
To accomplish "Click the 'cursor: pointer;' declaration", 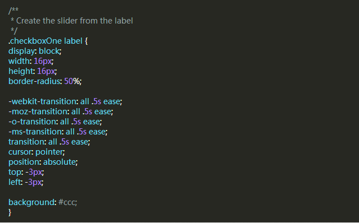I will pos(37,152).
